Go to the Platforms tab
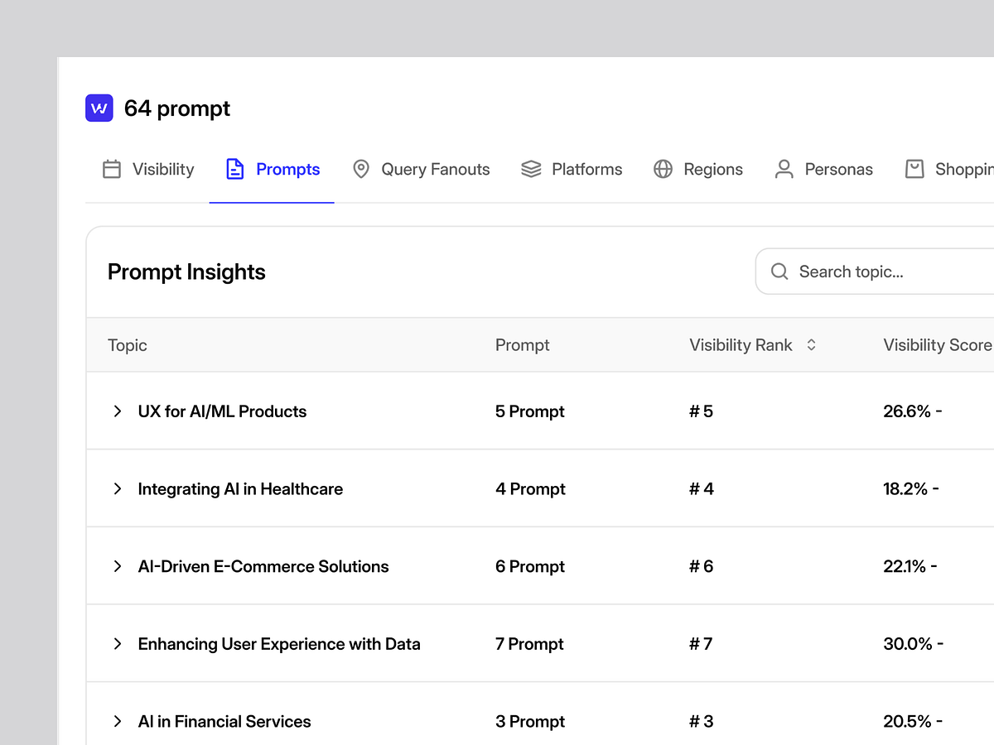This screenshot has height=745, width=994. pyautogui.click(x=572, y=169)
